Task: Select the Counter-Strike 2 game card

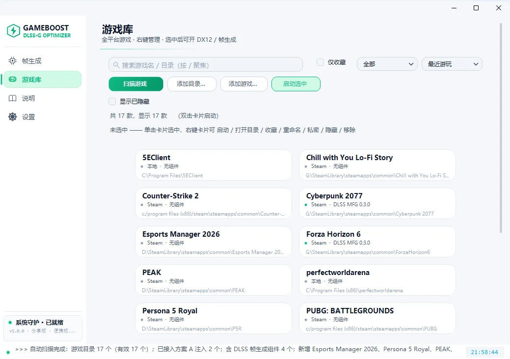Action: click(x=214, y=203)
